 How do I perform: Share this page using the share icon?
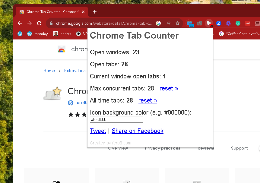(168, 23)
